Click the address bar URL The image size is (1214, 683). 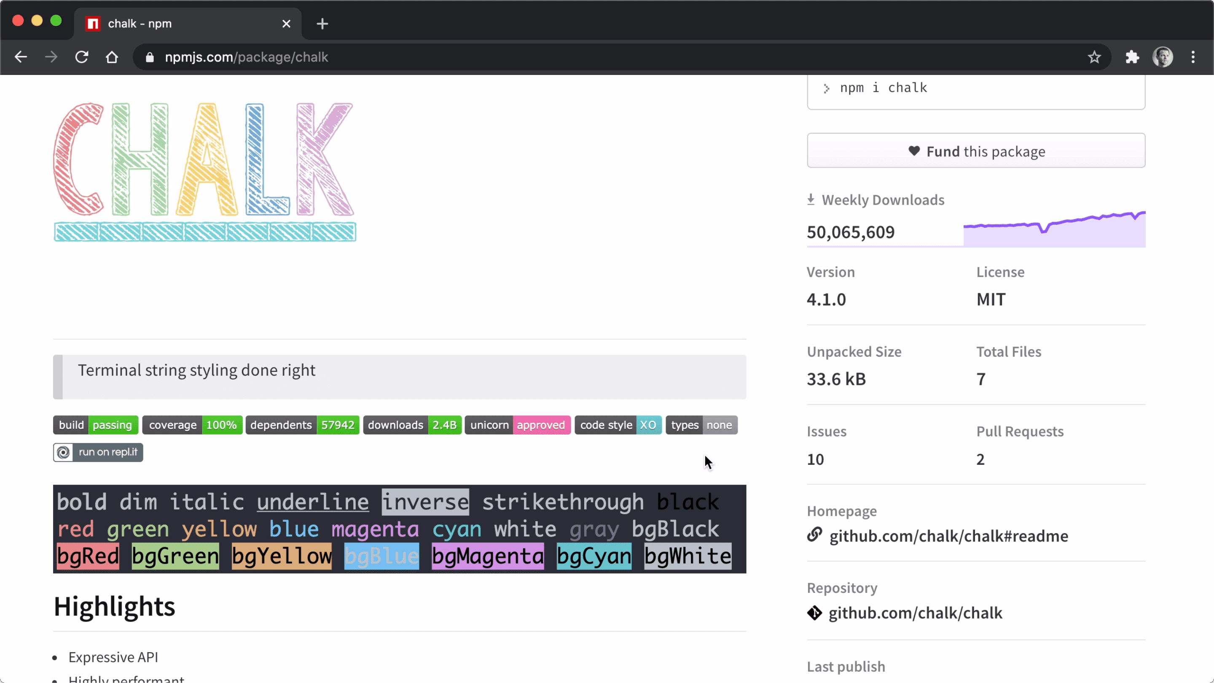[247, 57]
